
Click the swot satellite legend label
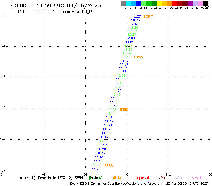click(x=197, y=178)
